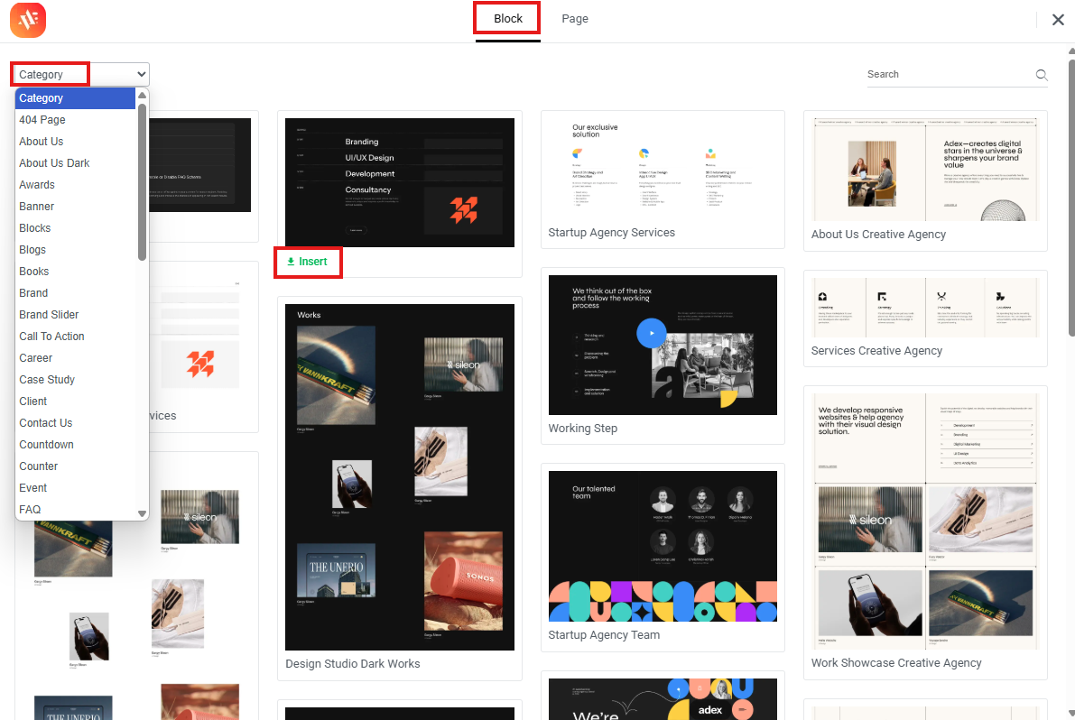Click the orange app logo icon
This screenshot has height=720, width=1075.
coord(28,20)
